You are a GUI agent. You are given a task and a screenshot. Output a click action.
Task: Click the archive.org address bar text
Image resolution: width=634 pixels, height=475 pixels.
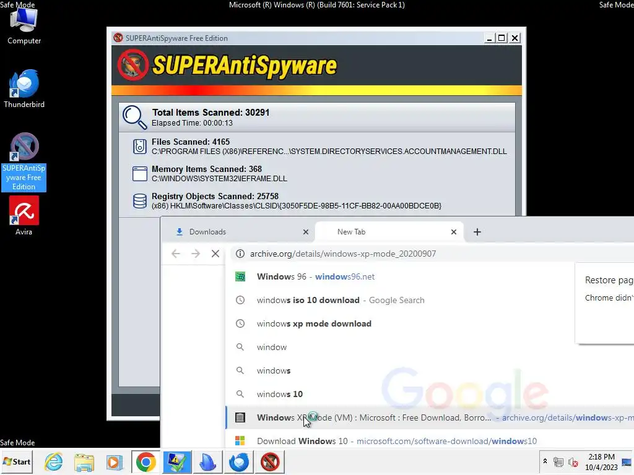[343, 254]
